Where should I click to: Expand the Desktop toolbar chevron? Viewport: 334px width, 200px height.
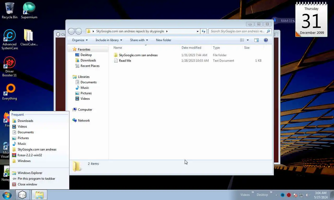(271, 192)
